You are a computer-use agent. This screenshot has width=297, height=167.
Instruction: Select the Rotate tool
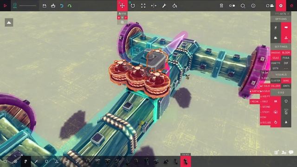coord(133,6)
